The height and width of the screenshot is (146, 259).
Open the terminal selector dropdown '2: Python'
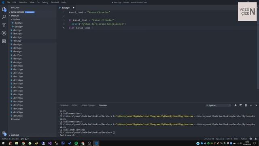(219, 105)
